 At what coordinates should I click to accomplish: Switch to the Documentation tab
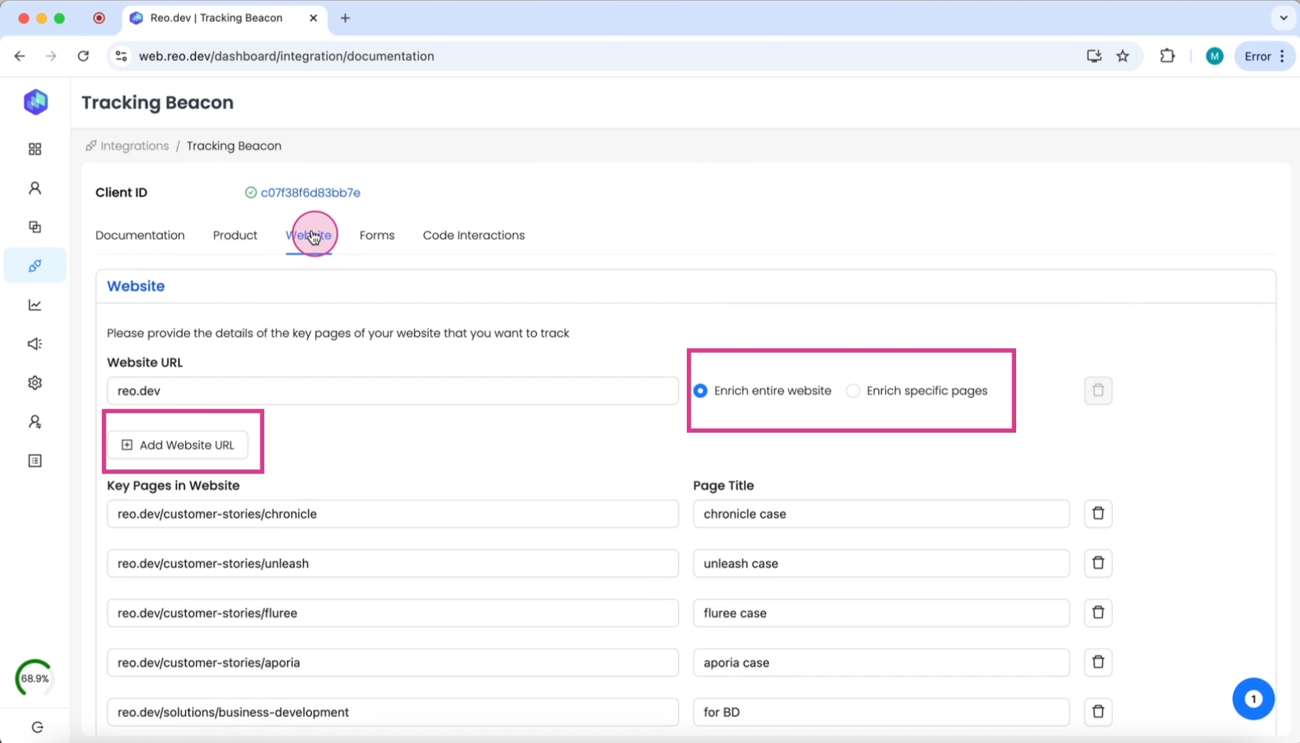(x=140, y=235)
